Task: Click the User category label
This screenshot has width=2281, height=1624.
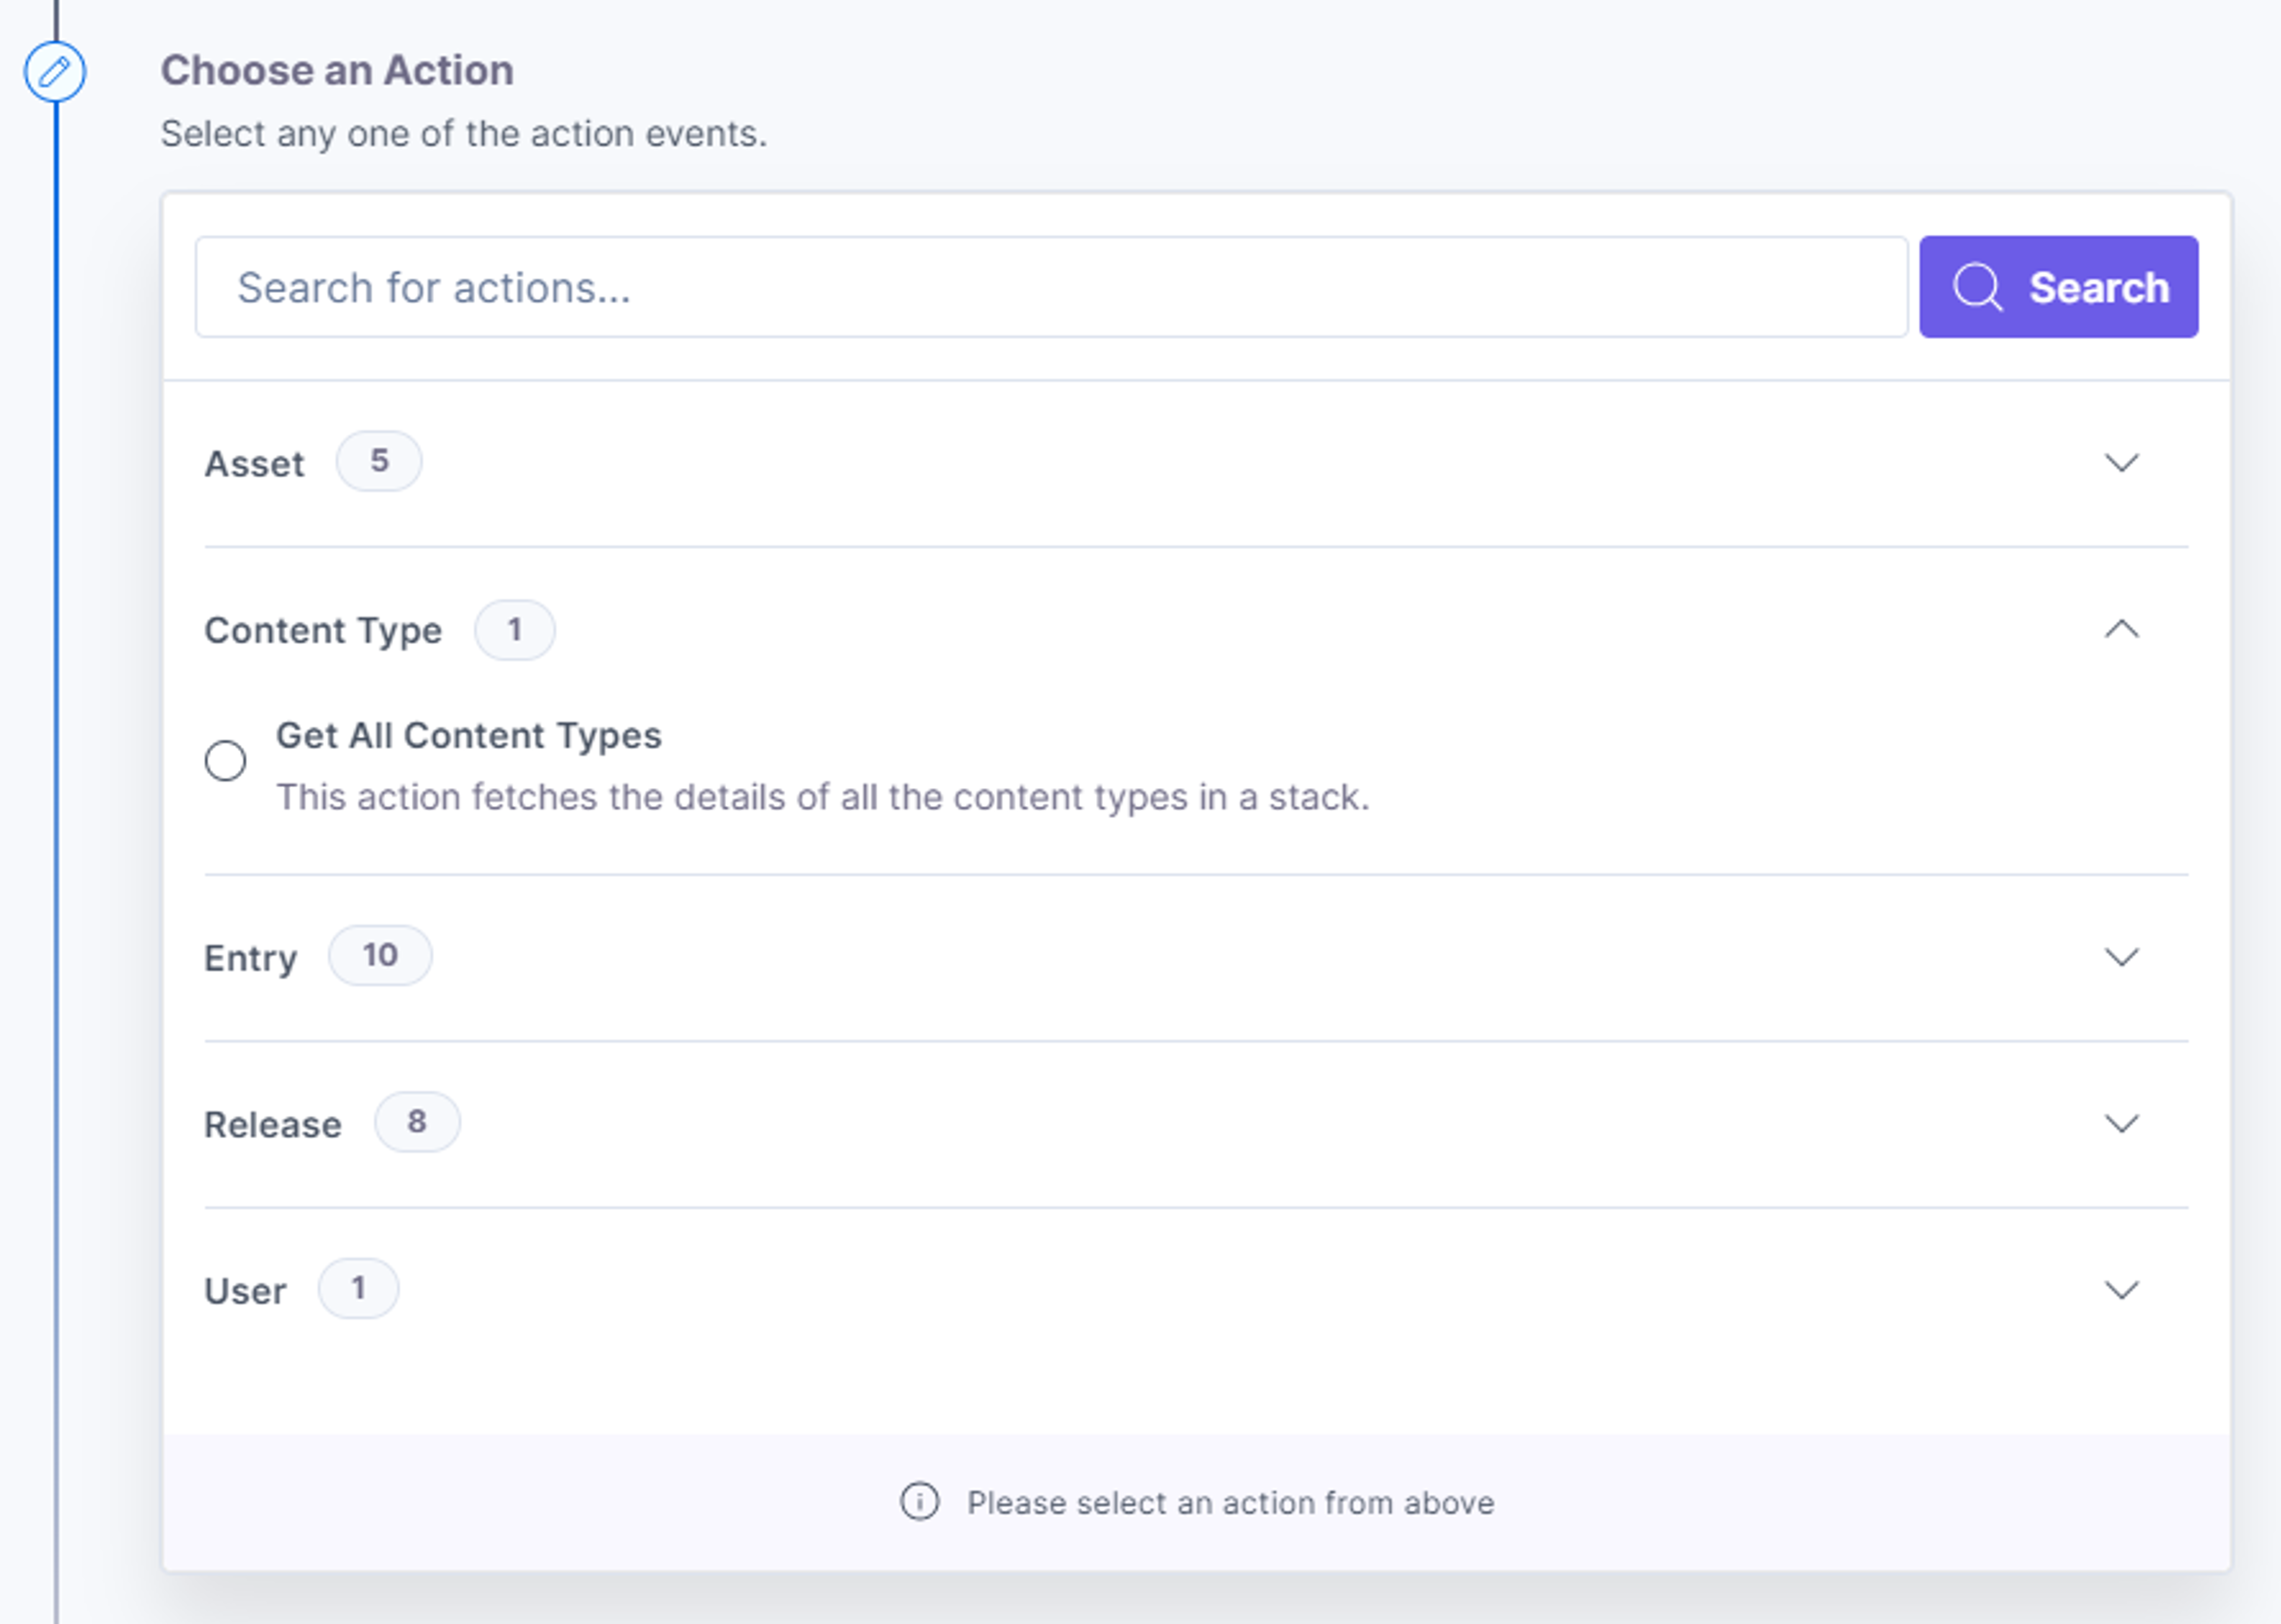Action: 245,1291
